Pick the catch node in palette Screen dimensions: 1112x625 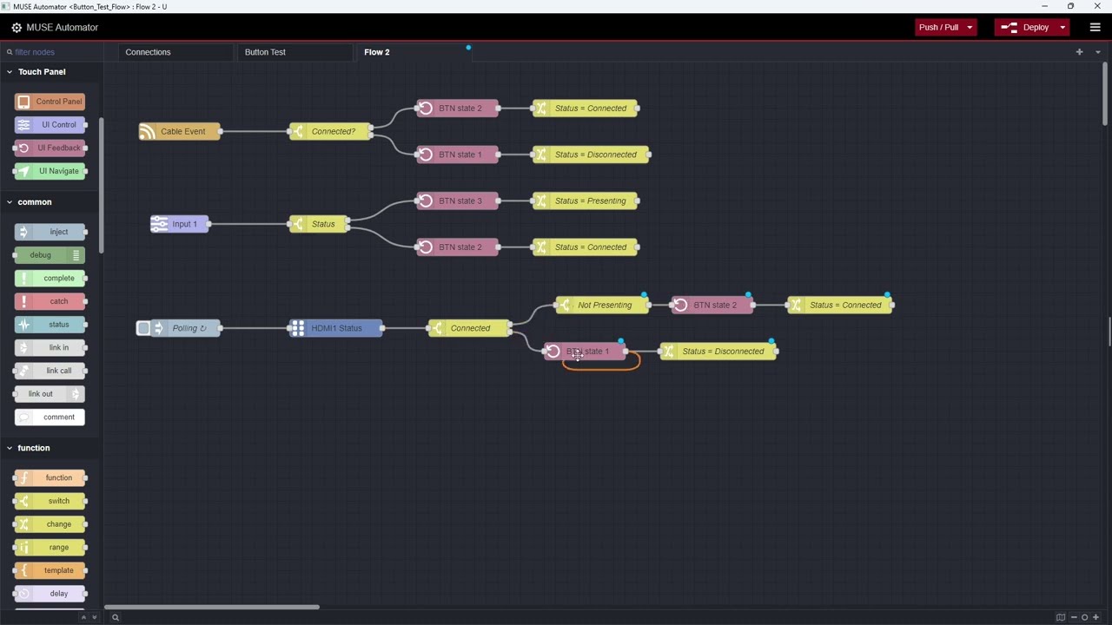click(x=50, y=301)
